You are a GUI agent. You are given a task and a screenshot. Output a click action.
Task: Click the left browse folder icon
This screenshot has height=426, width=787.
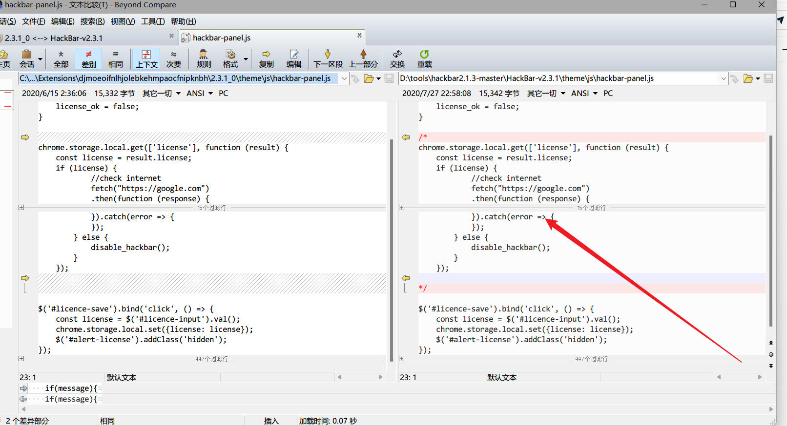(x=369, y=78)
